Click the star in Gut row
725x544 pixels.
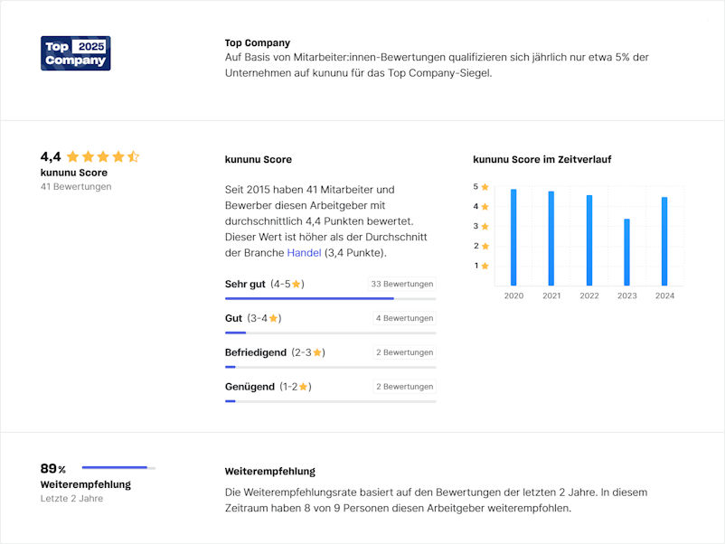(x=273, y=318)
